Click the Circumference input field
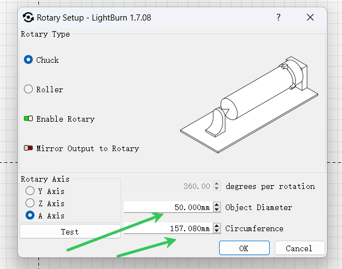342x269 pixels. [x=168, y=228]
